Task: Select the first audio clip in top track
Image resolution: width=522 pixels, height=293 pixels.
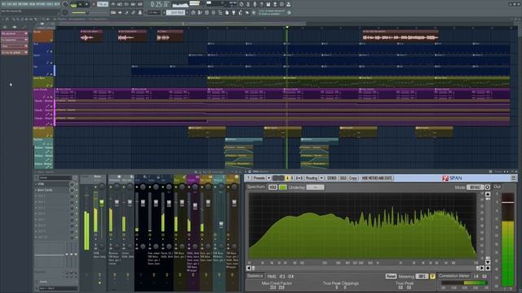Action: click(91, 36)
